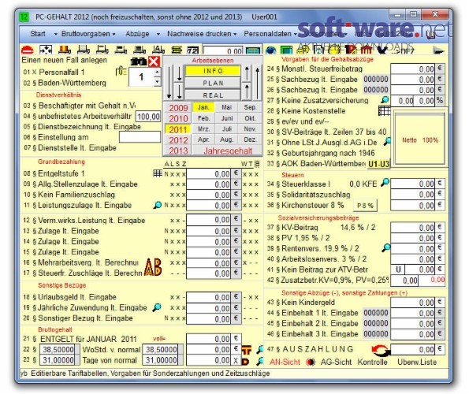The width and height of the screenshot is (469, 394).
Task: Click the magnifier next to Steuerklasse I
Action: (385, 182)
